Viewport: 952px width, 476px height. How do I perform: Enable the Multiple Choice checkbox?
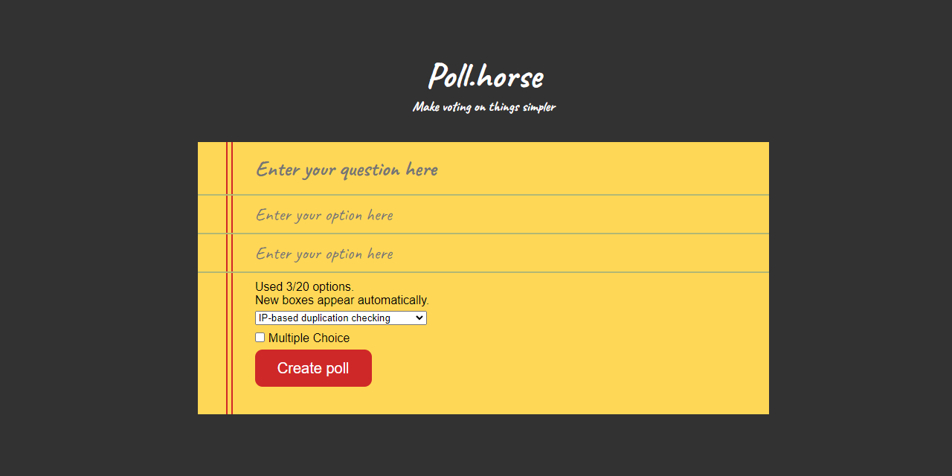pyautogui.click(x=260, y=337)
